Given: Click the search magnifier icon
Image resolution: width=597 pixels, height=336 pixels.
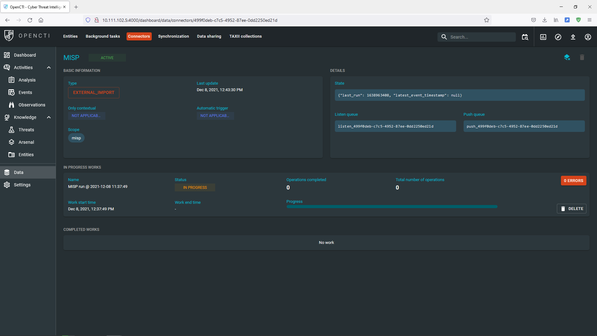Looking at the screenshot, I should [x=444, y=37].
